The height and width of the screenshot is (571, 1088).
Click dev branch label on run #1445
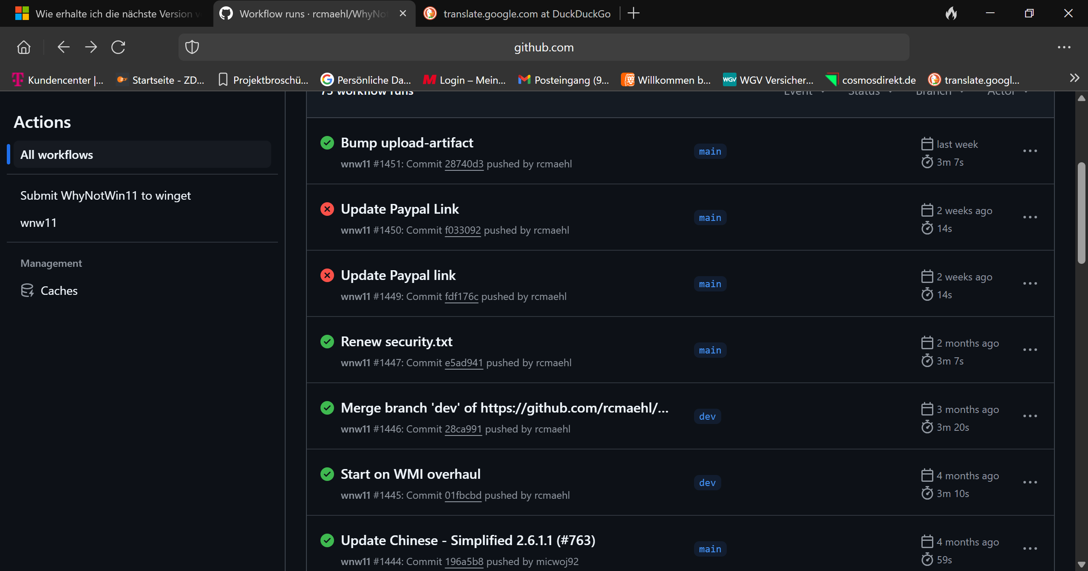(x=707, y=483)
